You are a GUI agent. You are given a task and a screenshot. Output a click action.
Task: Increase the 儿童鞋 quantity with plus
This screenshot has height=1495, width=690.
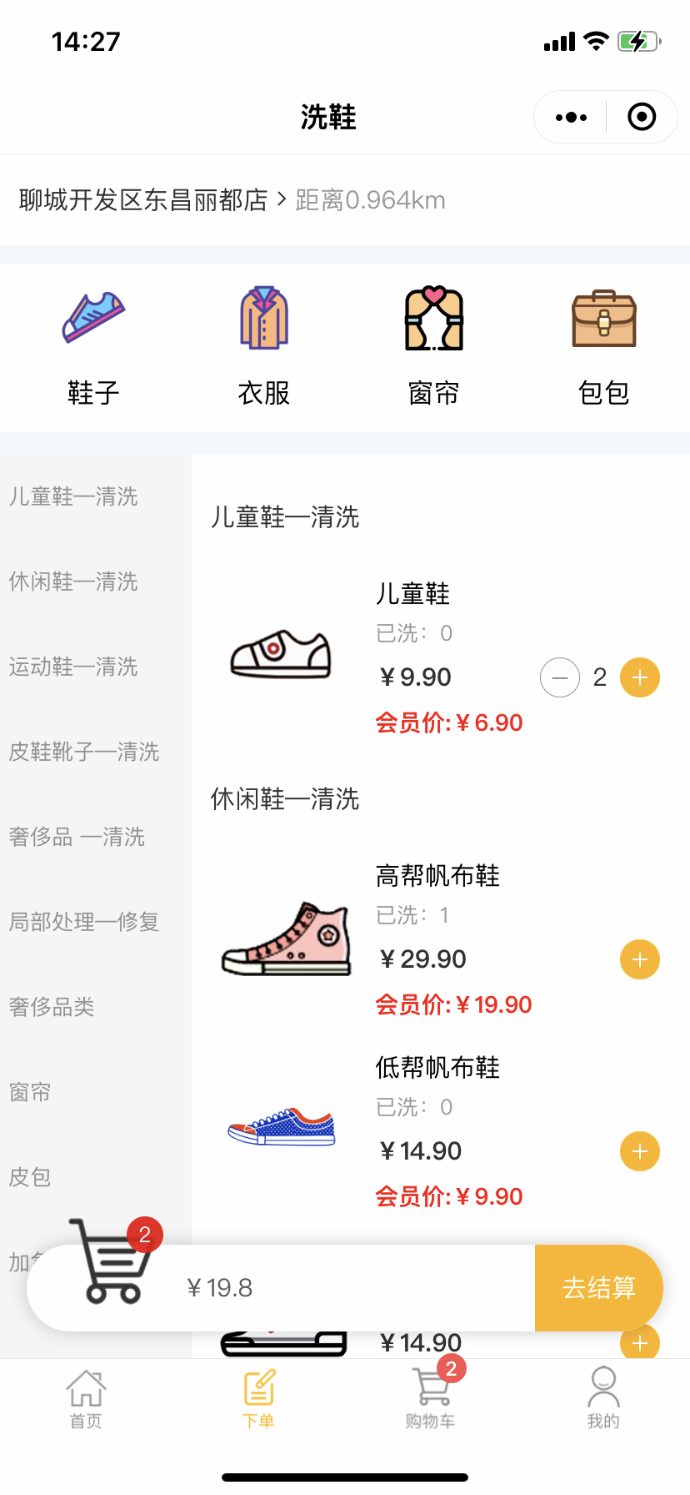(640, 677)
